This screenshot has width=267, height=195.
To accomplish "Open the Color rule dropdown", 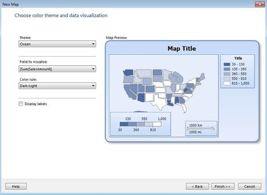I will pos(57,85).
